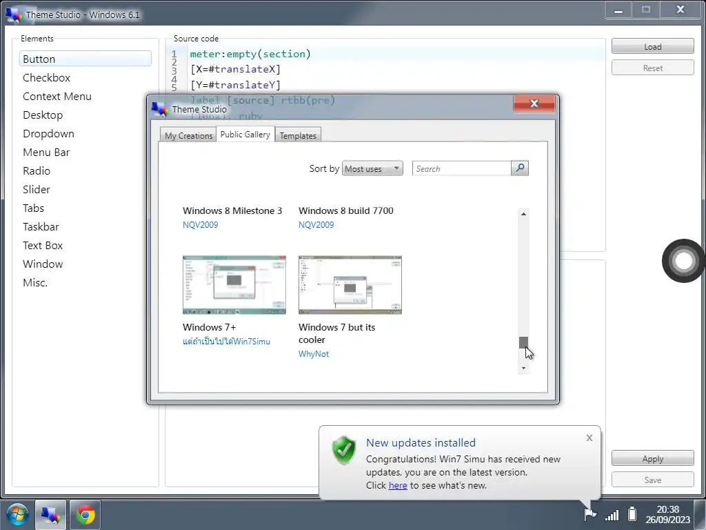Click the Windows 8 build 7700 title
The width and height of the screenshot is (706, 530).
click(x=346, y=211)
